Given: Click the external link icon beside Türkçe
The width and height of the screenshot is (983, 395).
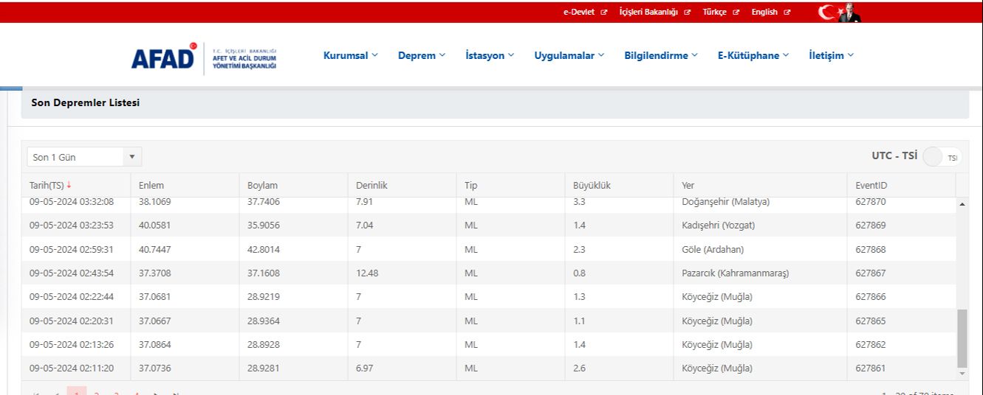Looking at the screenshot, I should pyautogui.click(x=736, y=13).
